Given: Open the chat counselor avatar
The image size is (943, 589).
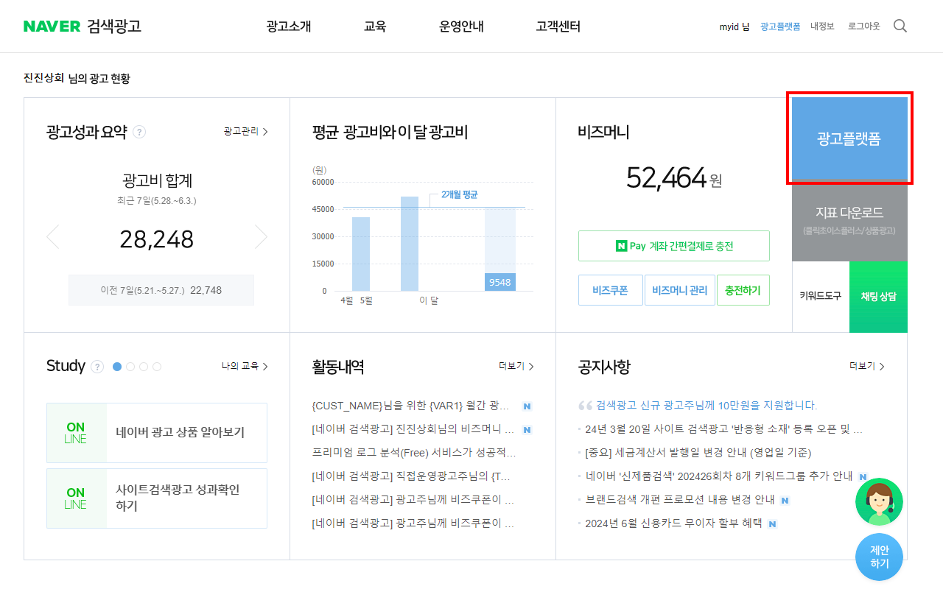Looking at the screenshot, I should pyautogui.click(x=878, y=501).
